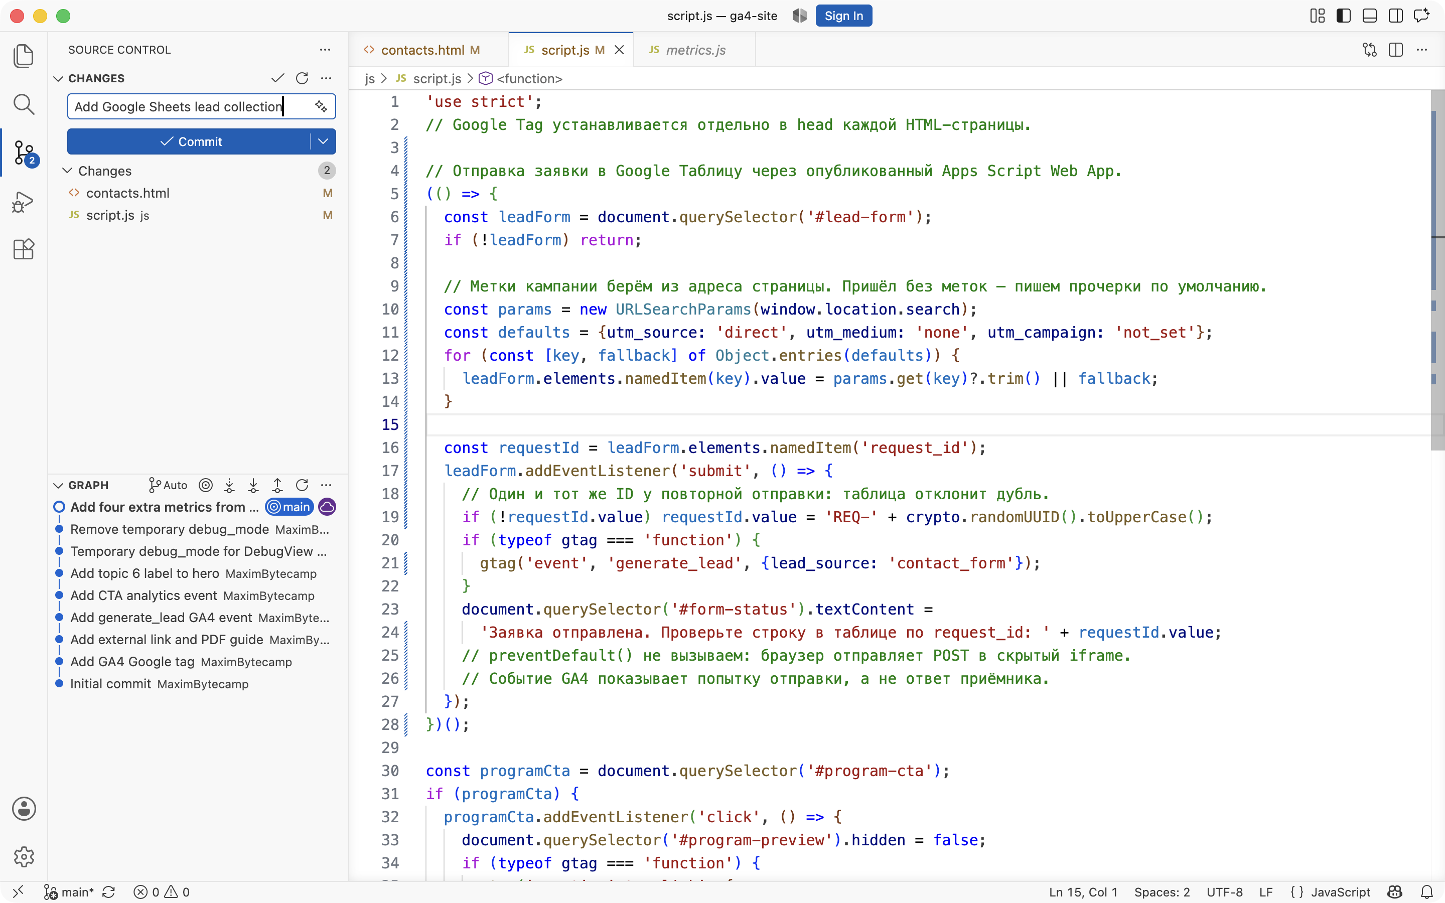Click Fetch icon in Graph toolbar
Screen dimensions: 1445x903
pos(229,485)
